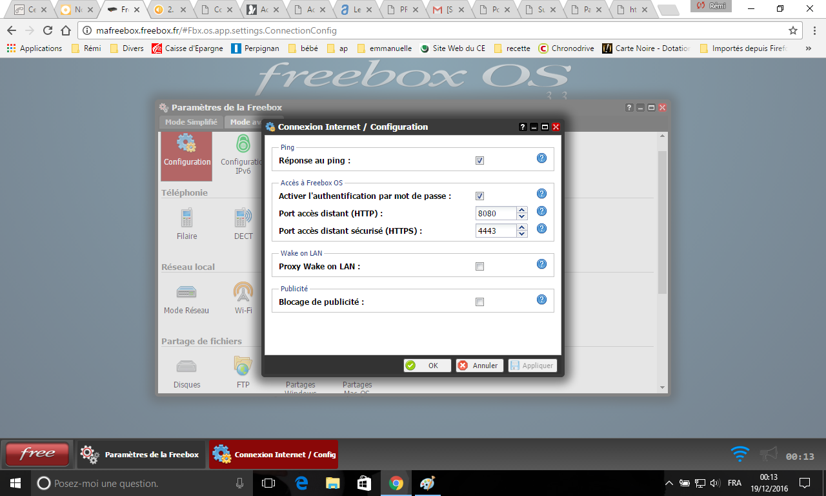
Task: Click the Freebox OS Wi-Fi status icon
Action: point(740,455)
